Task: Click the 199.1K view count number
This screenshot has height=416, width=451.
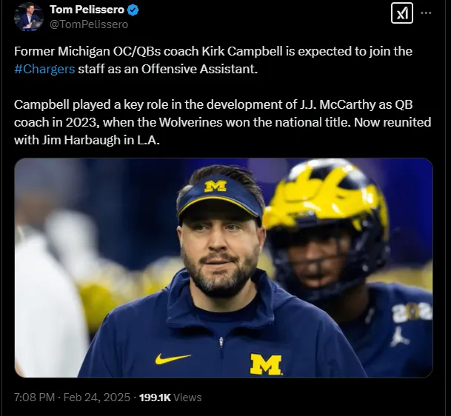Action: pos(155,397)
